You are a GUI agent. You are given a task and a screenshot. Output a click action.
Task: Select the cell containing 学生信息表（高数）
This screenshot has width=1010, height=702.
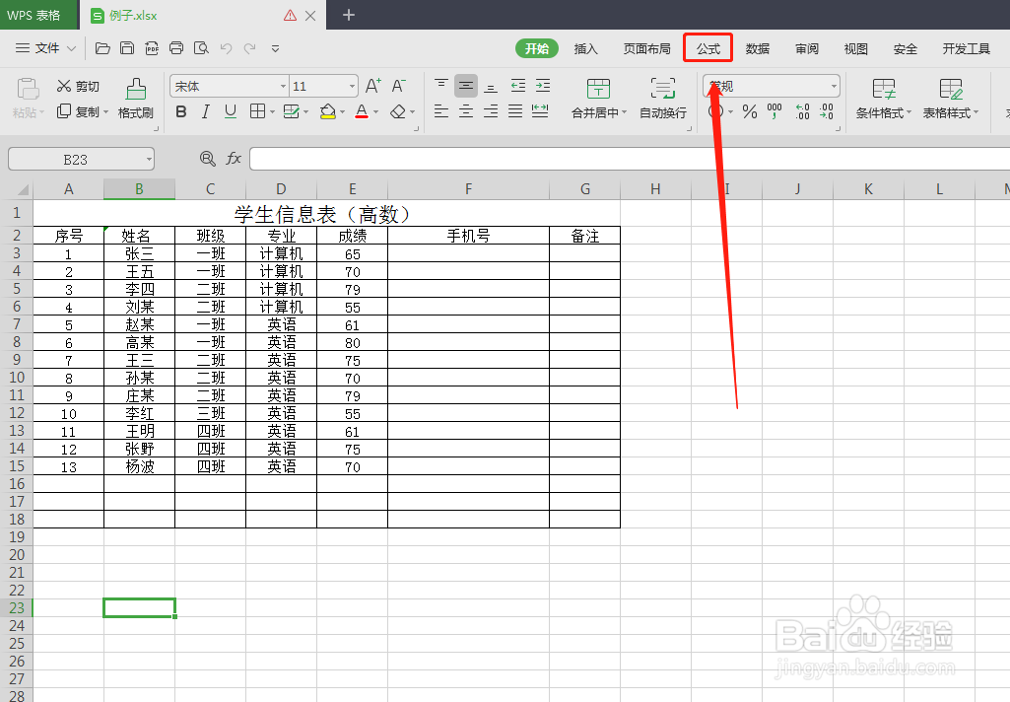pyautogui.click(x=326, y=213)
